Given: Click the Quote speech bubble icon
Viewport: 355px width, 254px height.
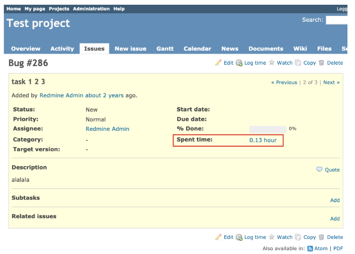Looking at the screenshot, I should (x=320, y=169).
